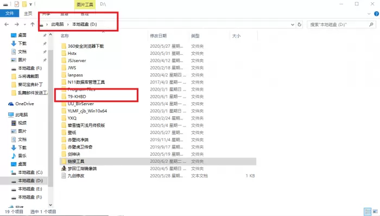Sort by the 名称 column header

(x=65, y=36)
